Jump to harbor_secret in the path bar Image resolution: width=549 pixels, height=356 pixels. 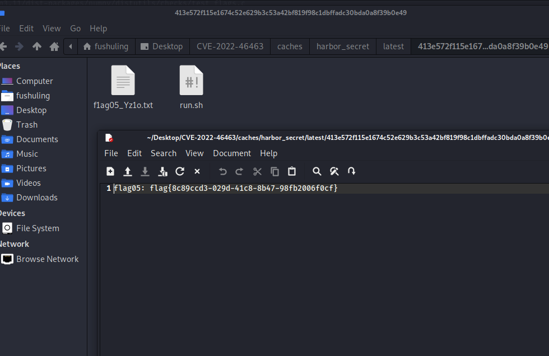342,46
